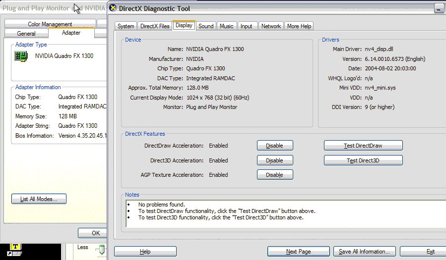Click the Memory Size 128 MB value

[67, 116]
